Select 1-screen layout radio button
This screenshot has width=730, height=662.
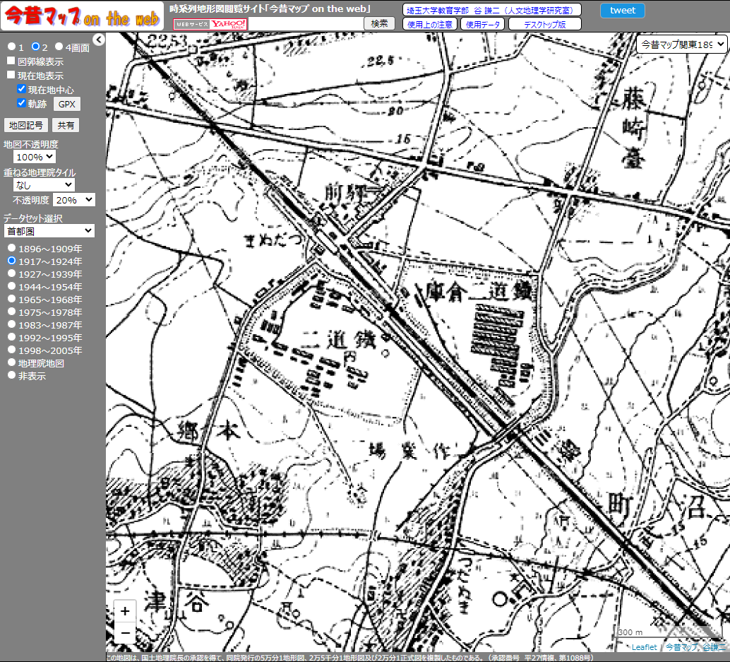(11, 47)
